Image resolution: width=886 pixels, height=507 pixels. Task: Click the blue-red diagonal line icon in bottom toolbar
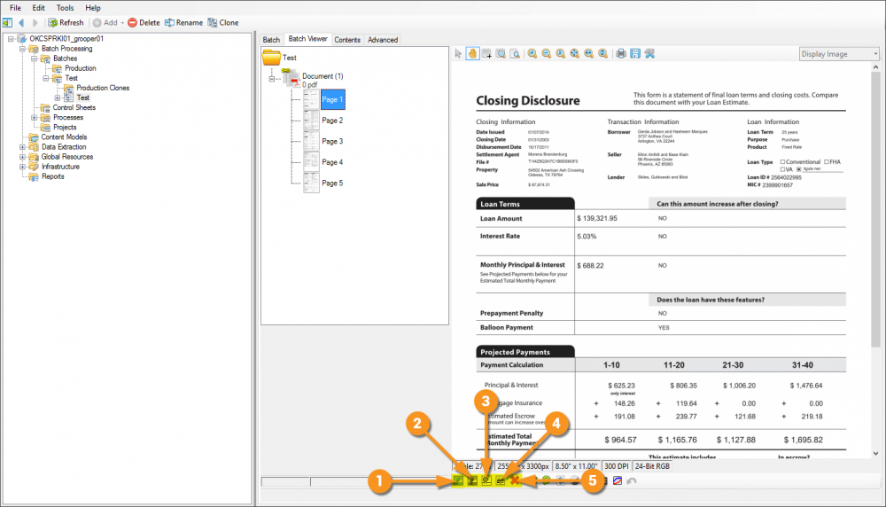617,481
